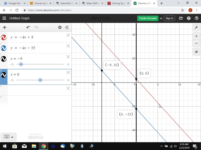Share the graph
The image size is (201, 150).
181,18
